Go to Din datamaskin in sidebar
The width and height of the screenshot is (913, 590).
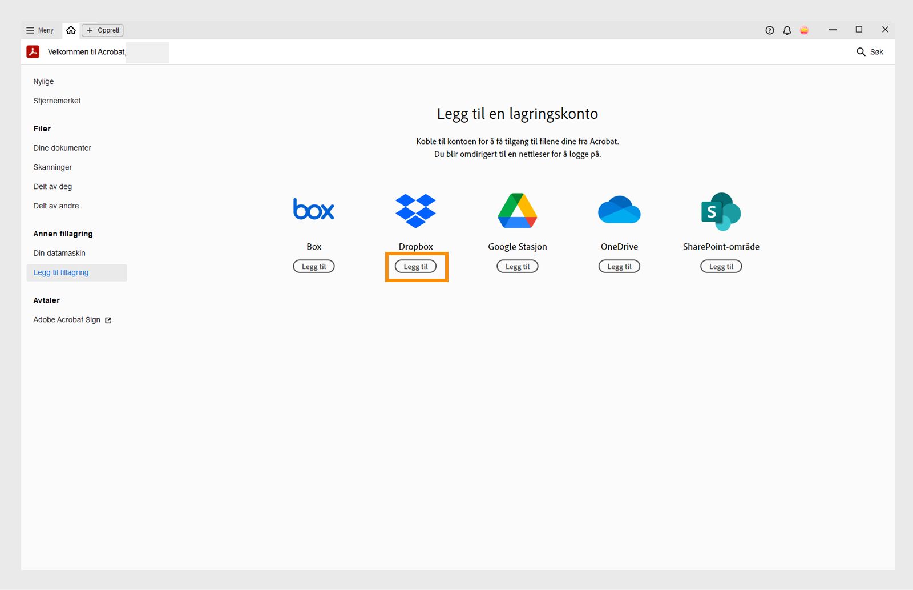[x=59, y=253]
